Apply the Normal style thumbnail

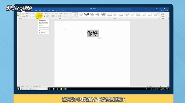coord(75,15)
